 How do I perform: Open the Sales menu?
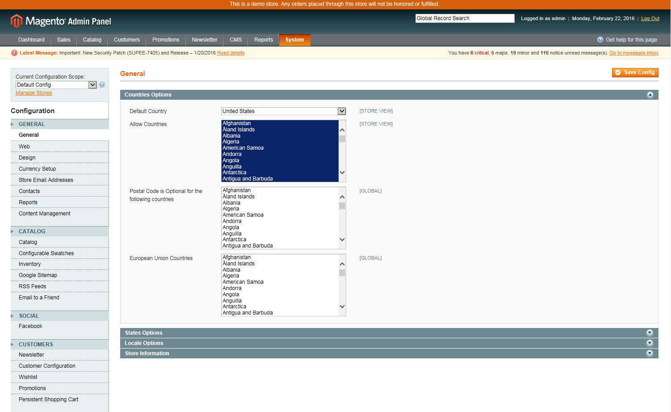coord(63,40)
